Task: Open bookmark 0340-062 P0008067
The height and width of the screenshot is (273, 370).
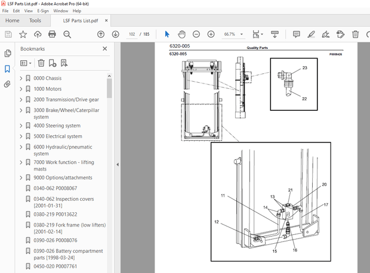Action: [x=55, y=188]
